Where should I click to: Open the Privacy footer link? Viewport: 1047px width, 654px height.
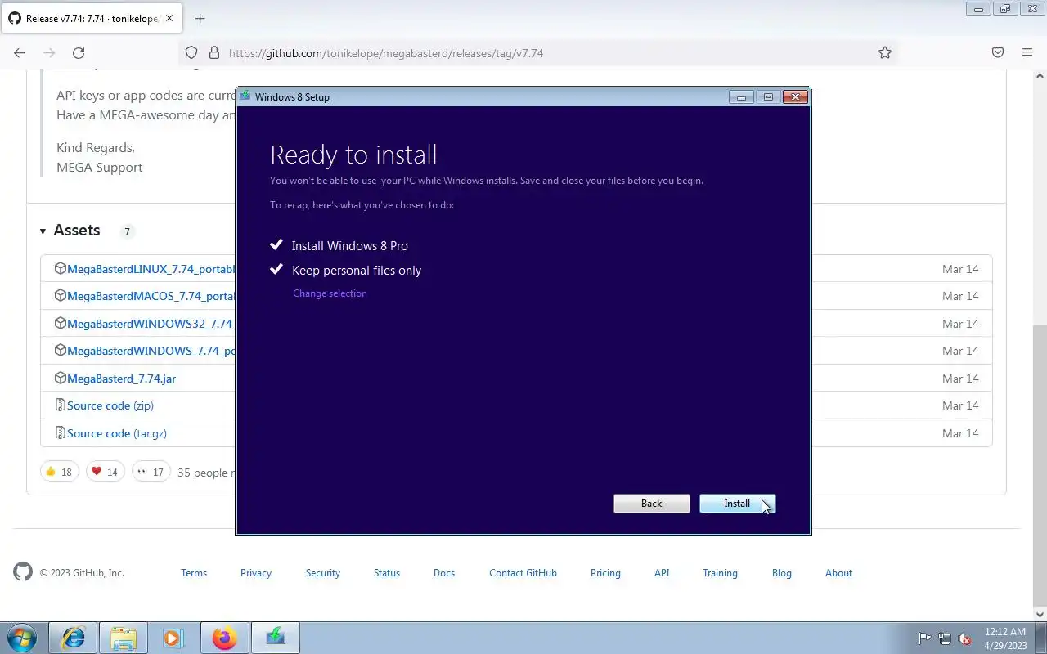256,573
